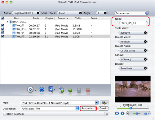Viewport: 155px width, 120px height.
Task: Adjust the preview playback position slider
Action: [x=131, y=108]
